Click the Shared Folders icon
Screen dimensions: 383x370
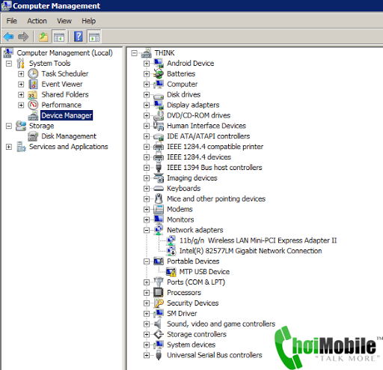click(33, 94)
